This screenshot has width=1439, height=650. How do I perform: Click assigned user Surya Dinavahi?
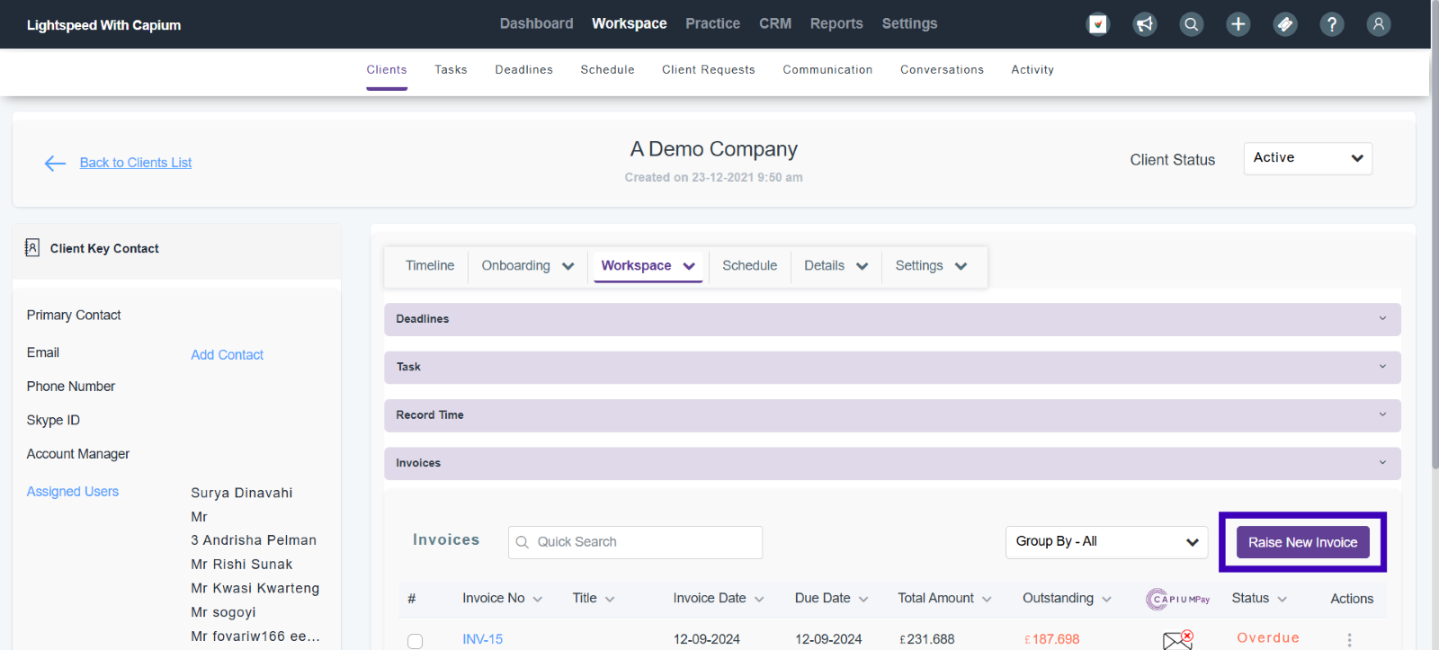click(x=242, y=493)
